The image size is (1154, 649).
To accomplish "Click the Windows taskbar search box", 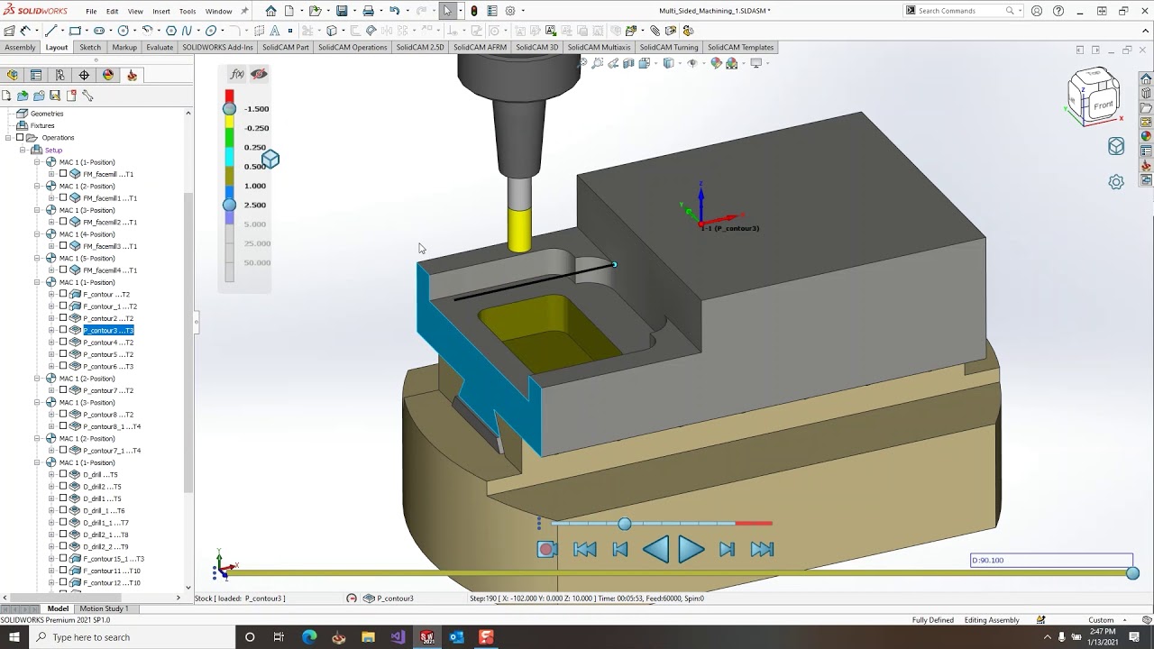I will 131,637.
